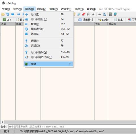Click the 地址 column header

(20, 24)
